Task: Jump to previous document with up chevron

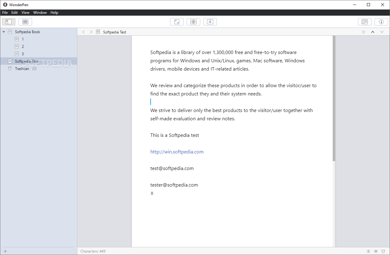Action: pyautogui.click(x=373, y=32)
